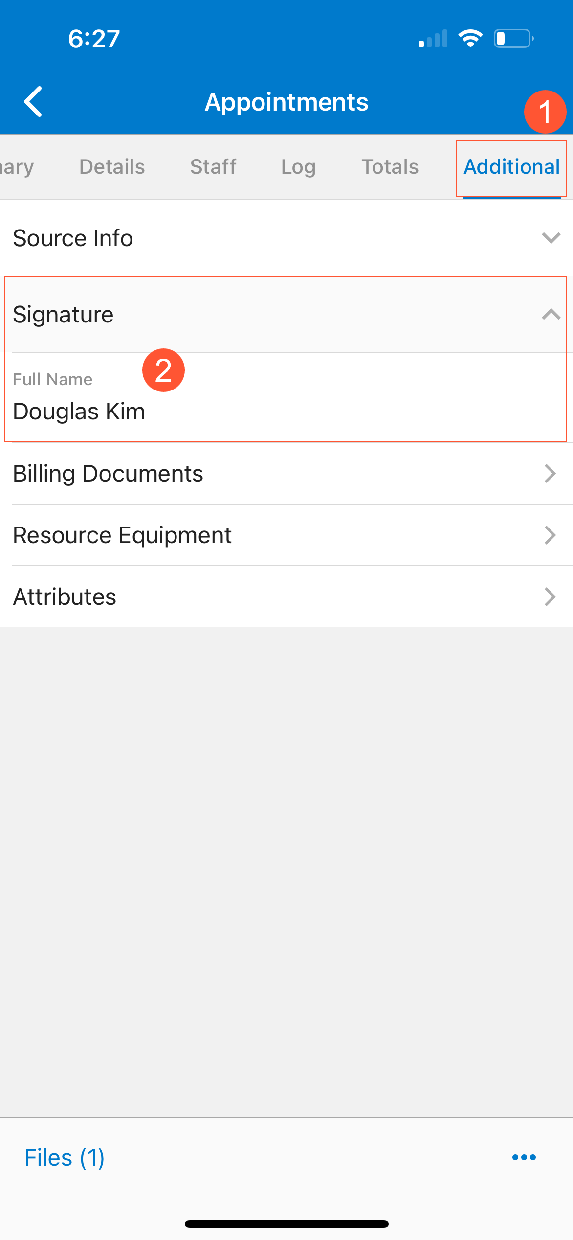Tap the 6:27 clock in status bar
The height and width of the screenshot is (1240, 573).
point(94,39)
